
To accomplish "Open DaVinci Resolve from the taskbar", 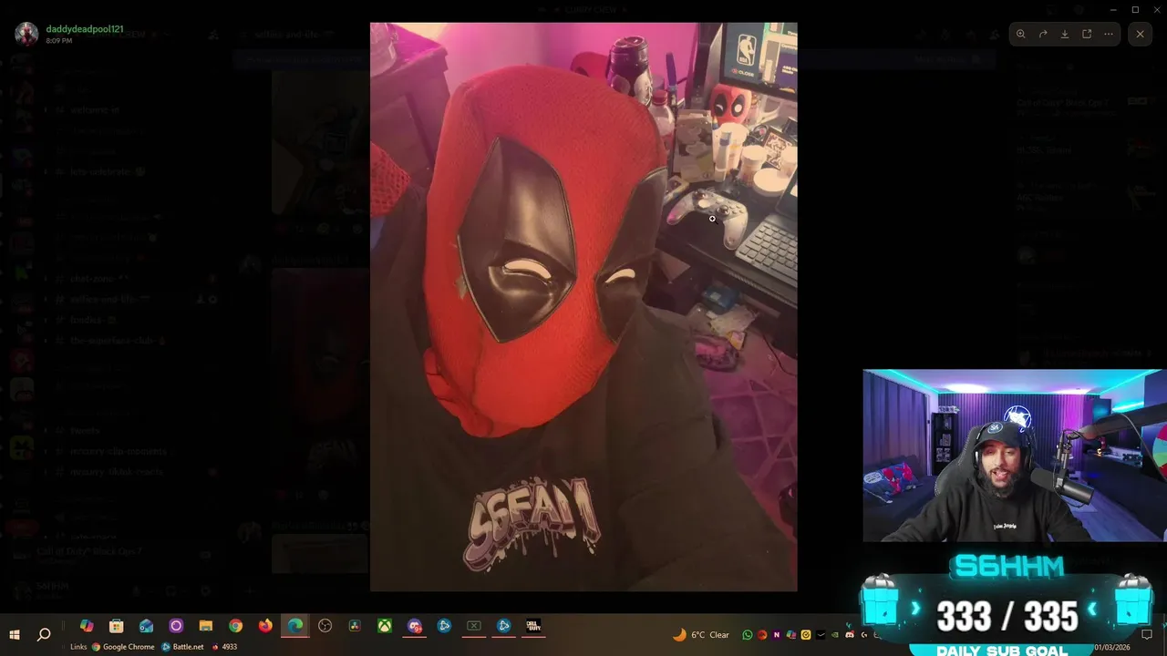I will (x=355, y=626).
